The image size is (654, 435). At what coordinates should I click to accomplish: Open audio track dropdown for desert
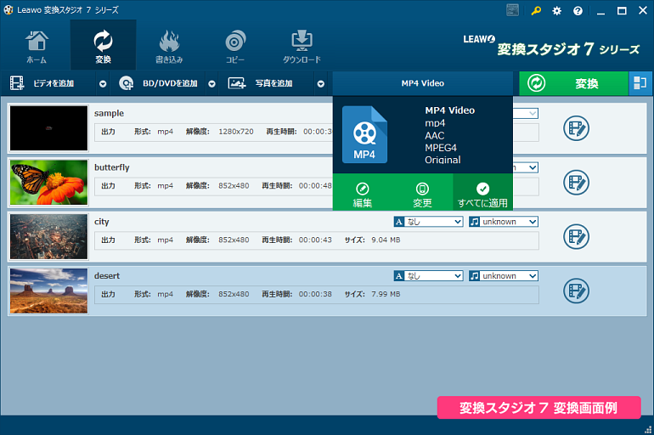coord(504,276)
